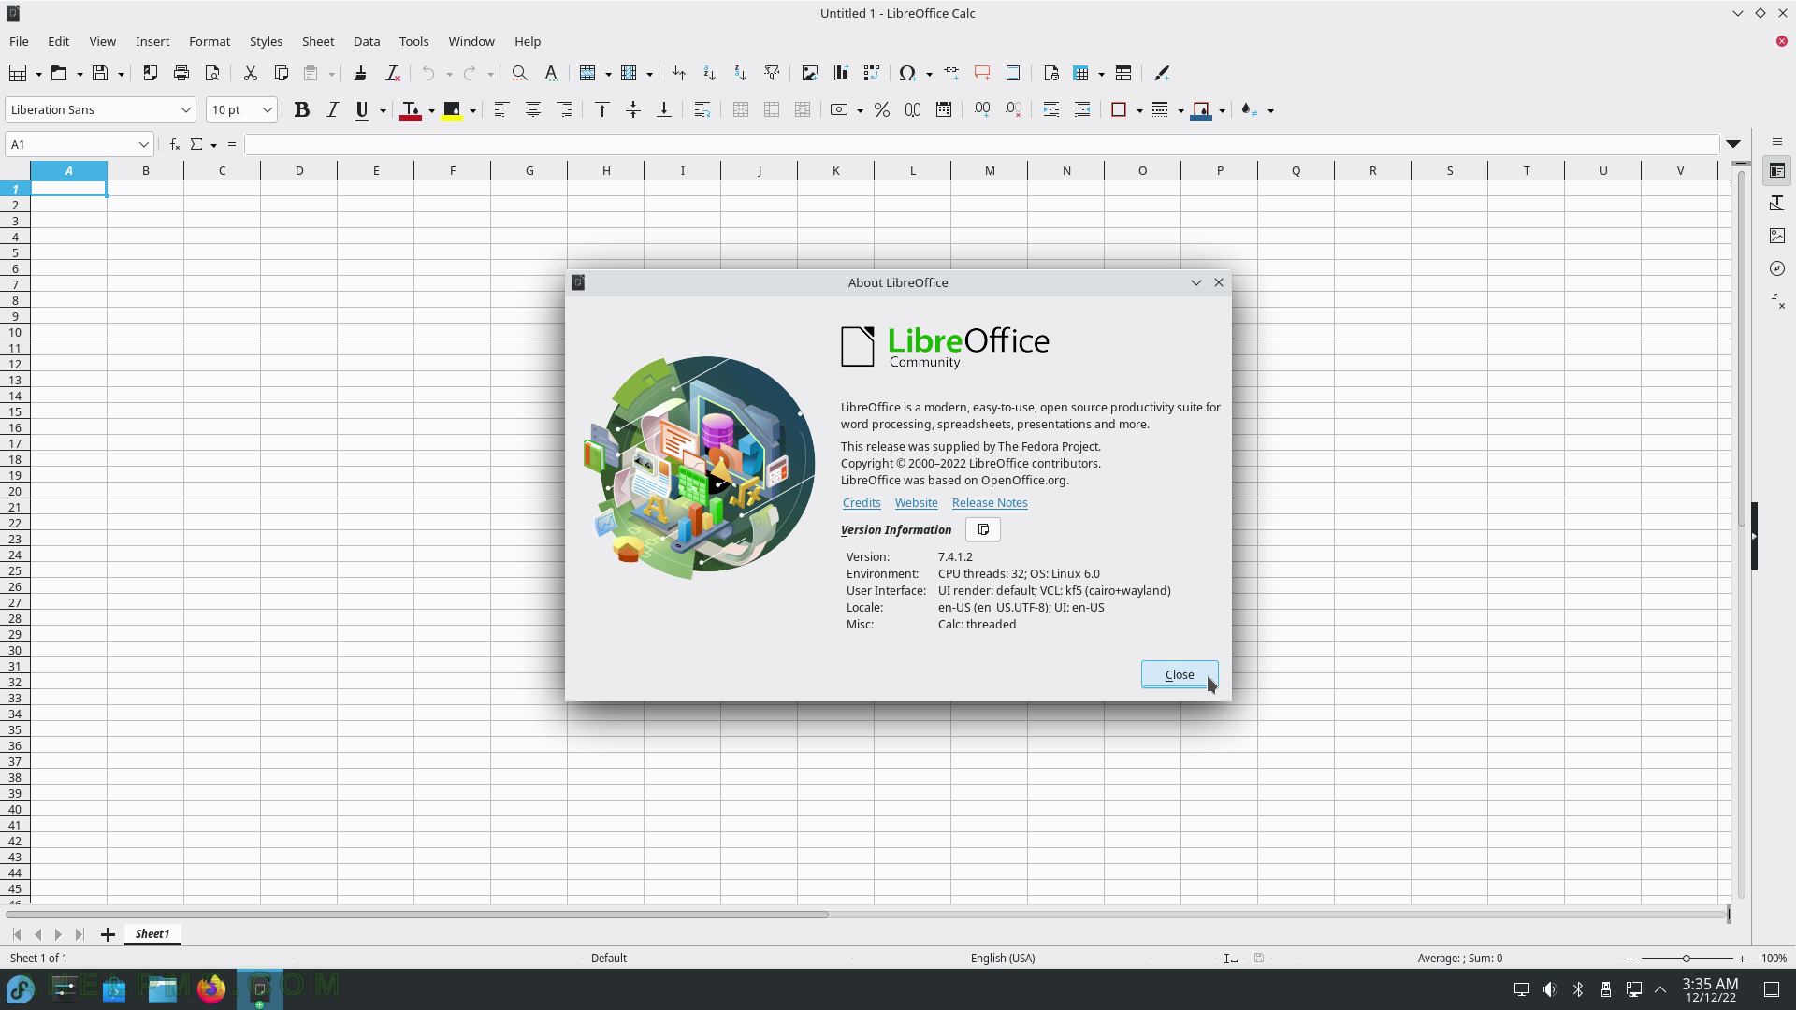Open Save button dropdown arrow
This screenshot has height=1010, width=1796.
(x=121, y=74)
